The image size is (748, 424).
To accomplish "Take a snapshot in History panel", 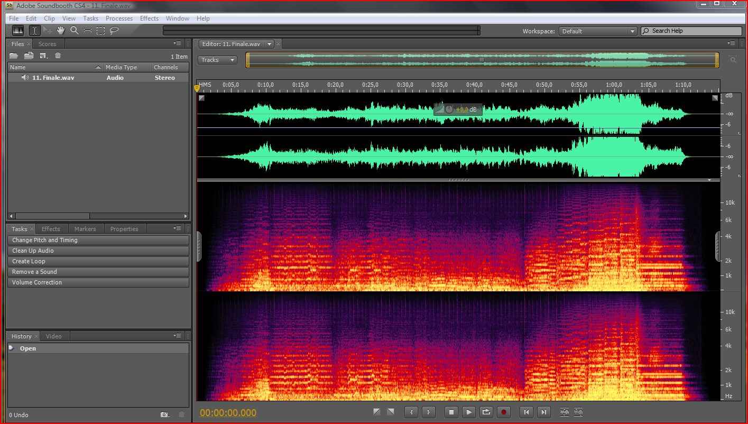I will 164,415.
